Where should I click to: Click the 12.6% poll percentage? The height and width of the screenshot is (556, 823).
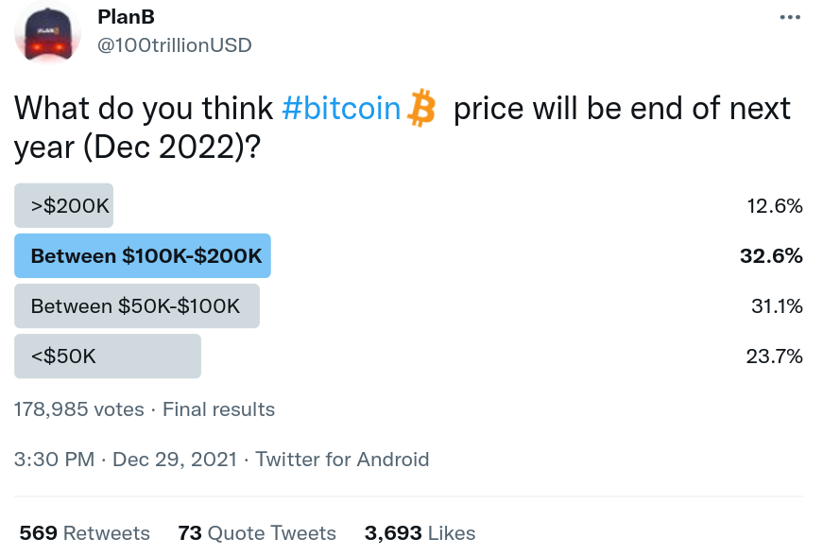point(775,206)
